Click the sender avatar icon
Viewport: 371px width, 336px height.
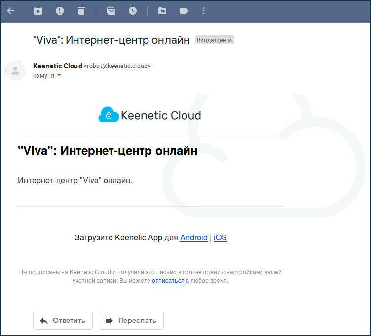coord(15,70)
